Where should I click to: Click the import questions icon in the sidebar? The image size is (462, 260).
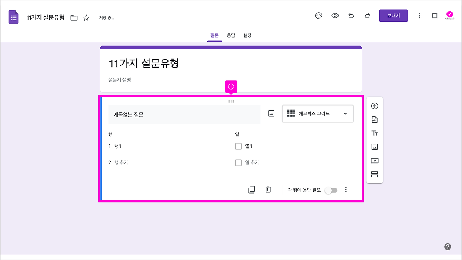click(375, 119)
